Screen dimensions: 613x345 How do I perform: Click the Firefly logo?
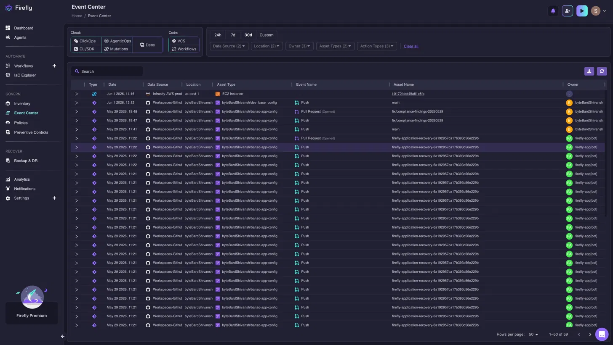coord(19,8)
